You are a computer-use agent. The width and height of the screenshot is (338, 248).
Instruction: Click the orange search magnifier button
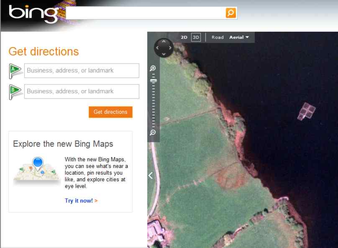(x=231, y=13)
